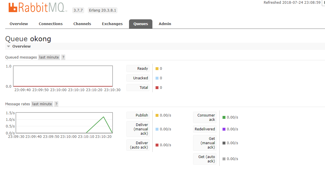Click the Refreshed timestamp text
The image size is (325, 169).
(292, 3)
